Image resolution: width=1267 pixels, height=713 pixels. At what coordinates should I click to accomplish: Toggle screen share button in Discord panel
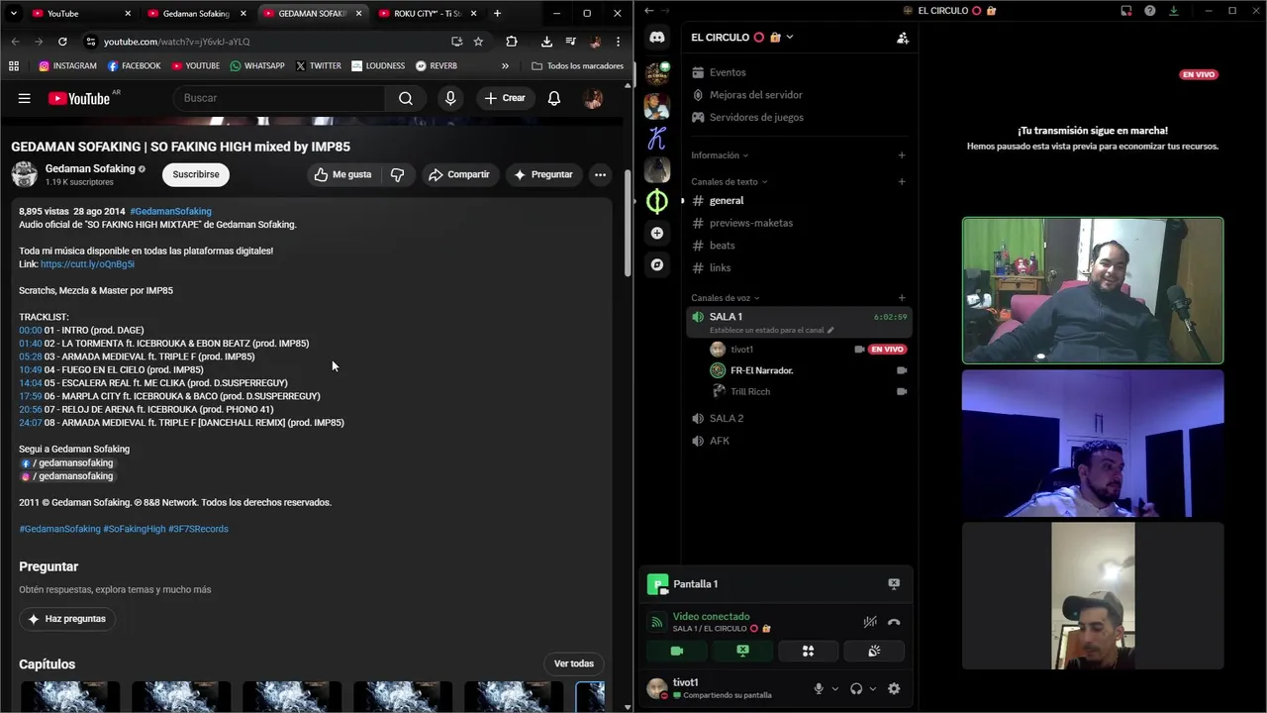(x=742, y=651)
